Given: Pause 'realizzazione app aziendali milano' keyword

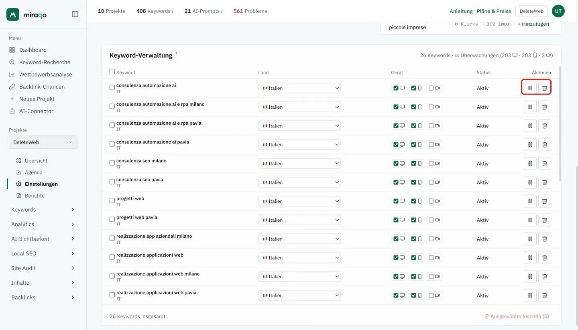Looking at the screenshot, I should (x=530, y=239).
